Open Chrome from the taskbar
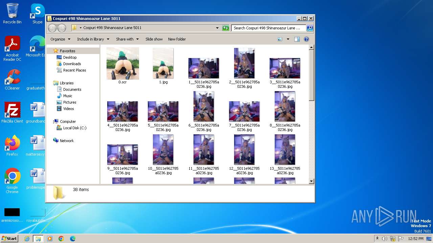 [x=61, y=239]
